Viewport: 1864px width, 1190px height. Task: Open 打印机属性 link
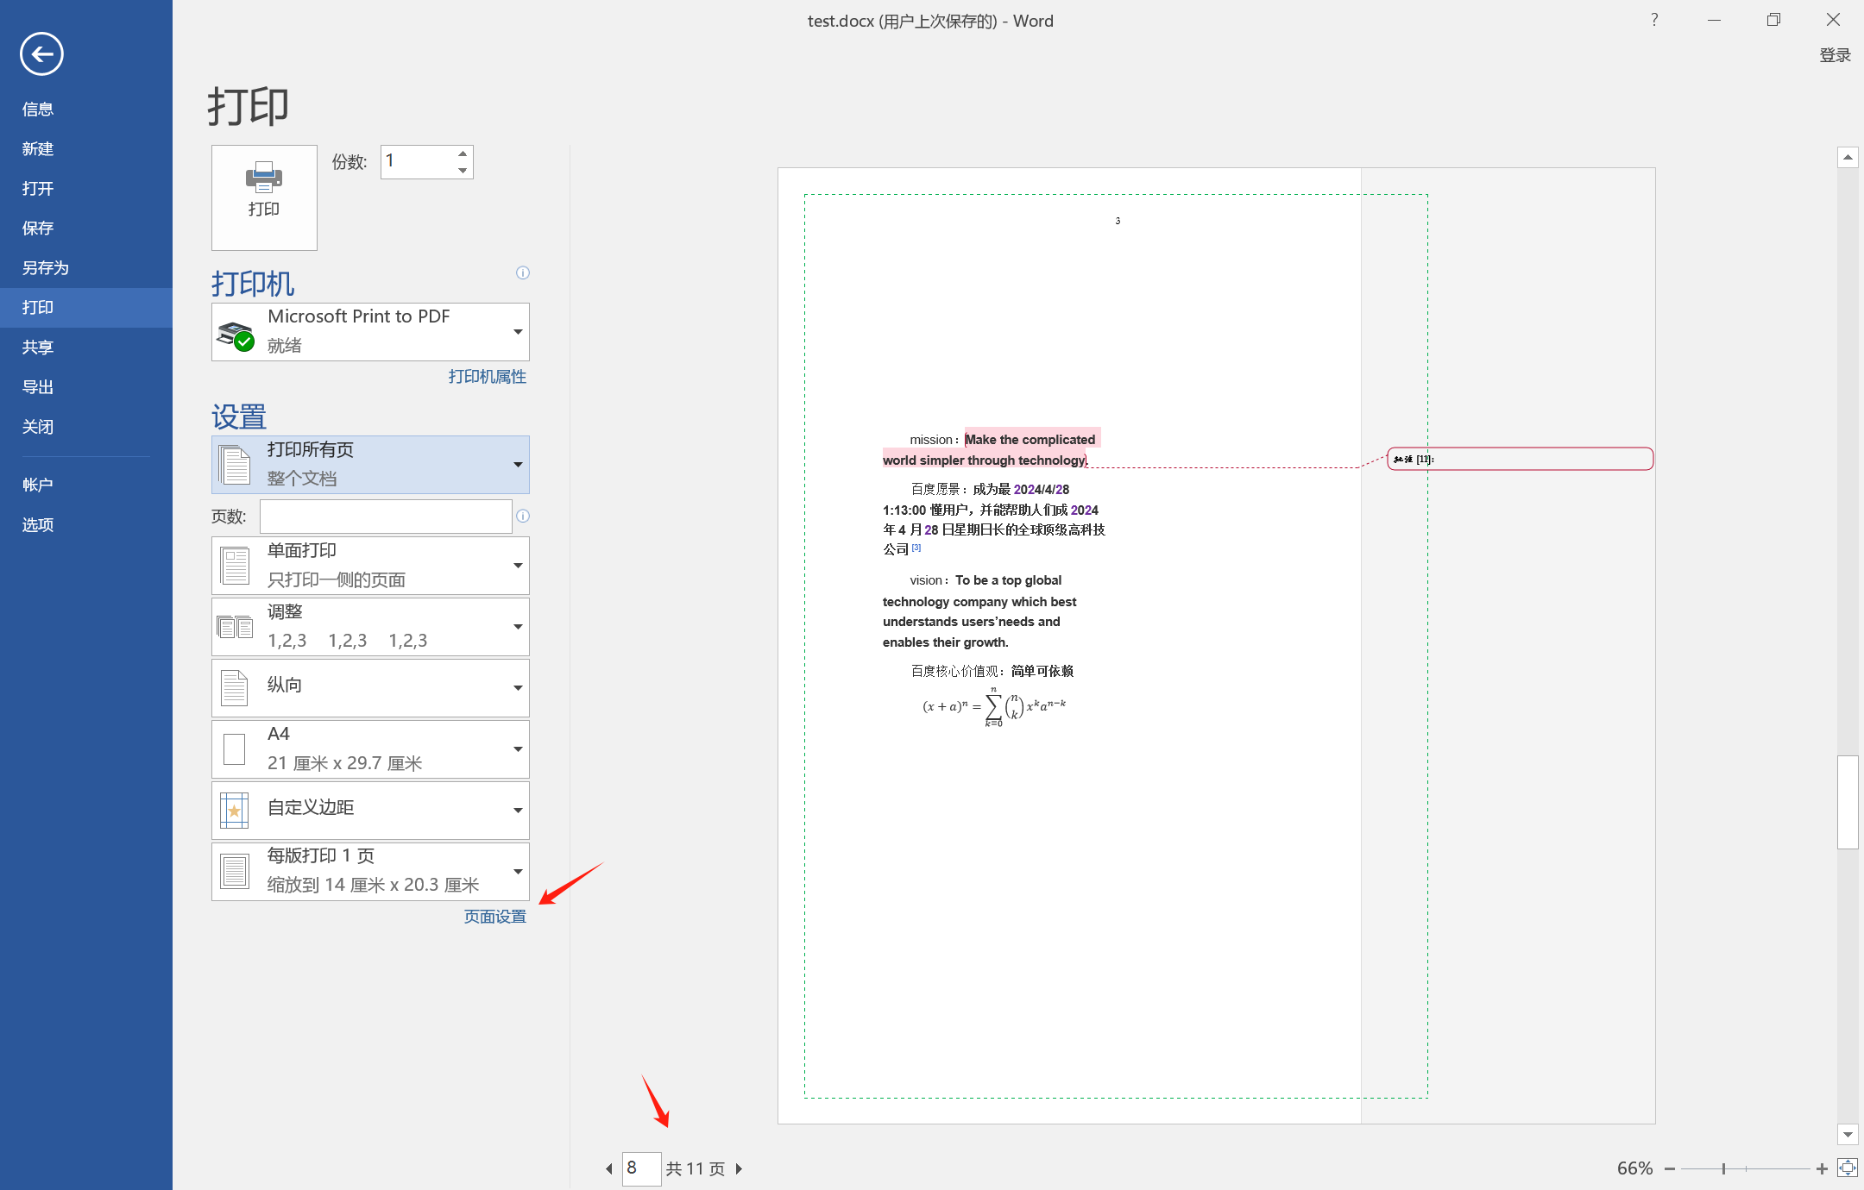[487, 377]
